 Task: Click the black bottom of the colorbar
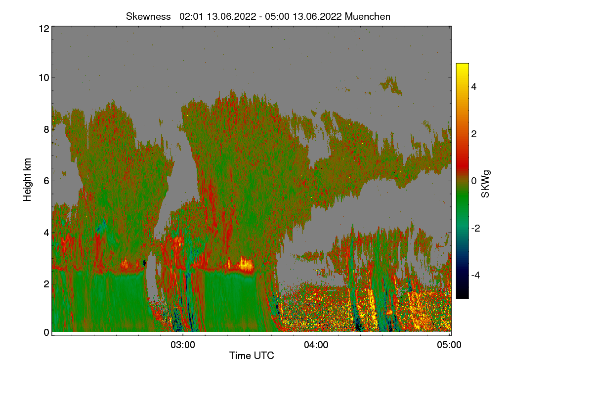click(462, 293)
